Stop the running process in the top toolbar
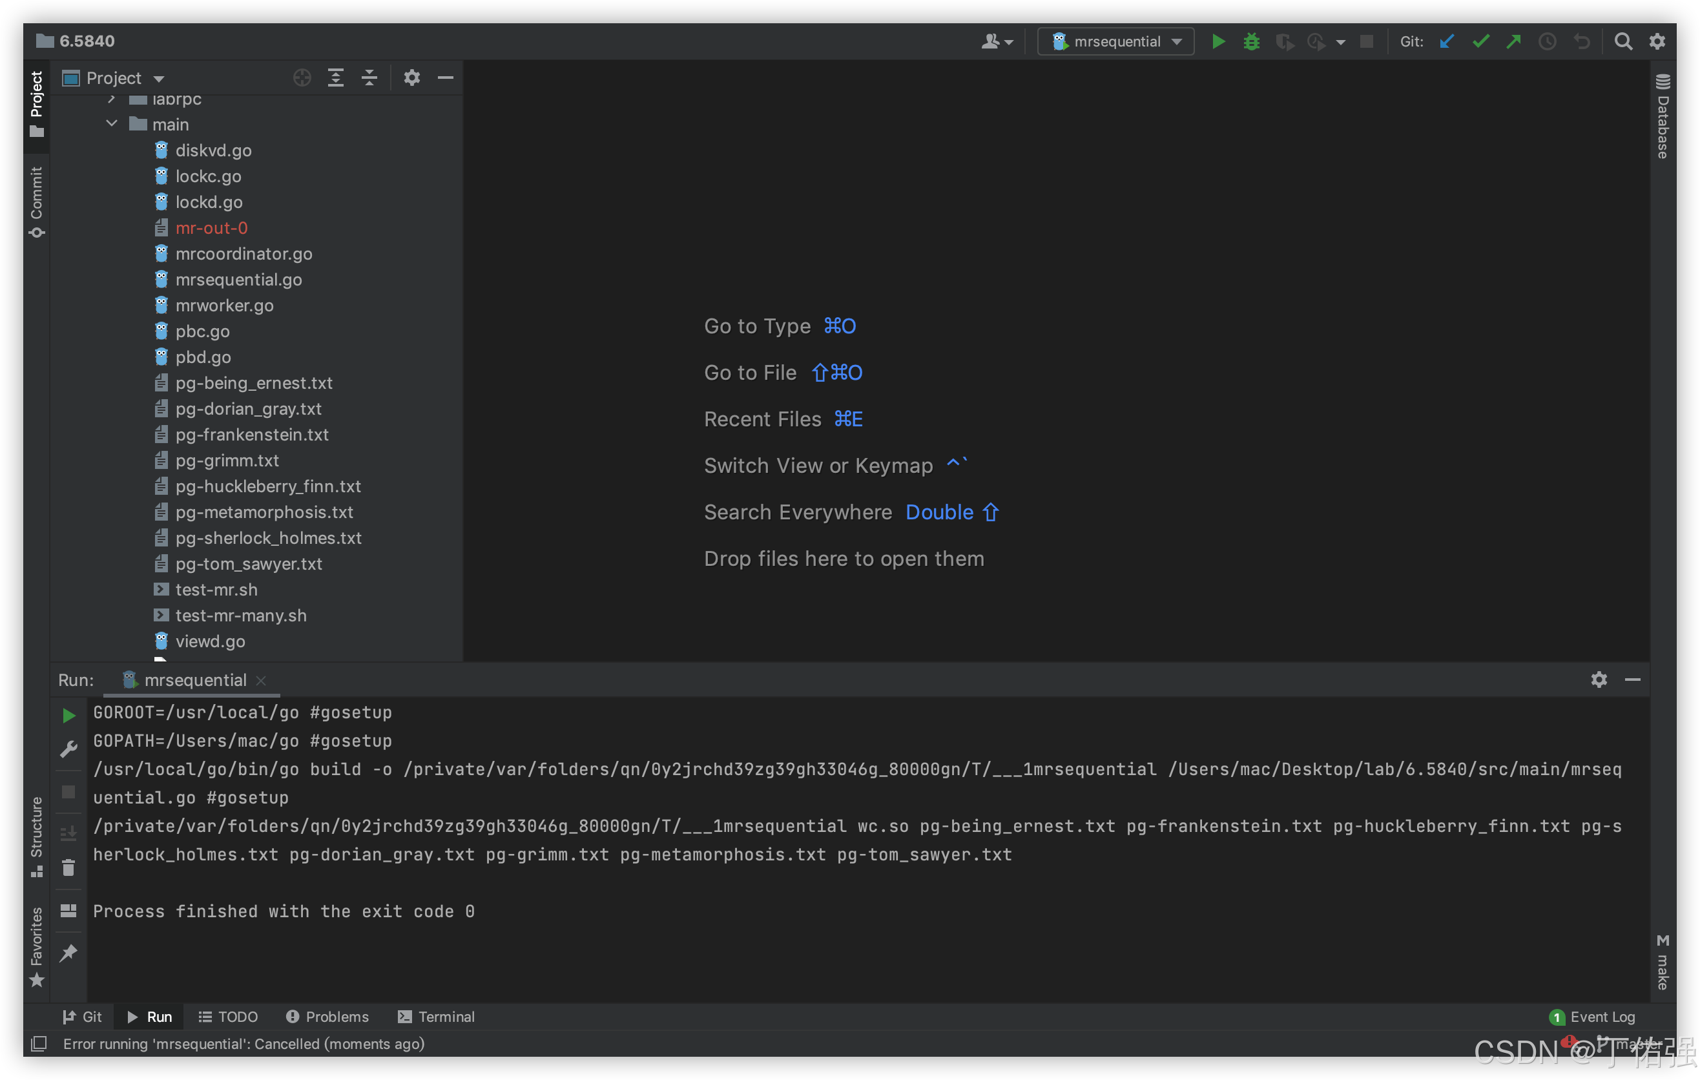1700x1080 pixels. (1367, 41)
